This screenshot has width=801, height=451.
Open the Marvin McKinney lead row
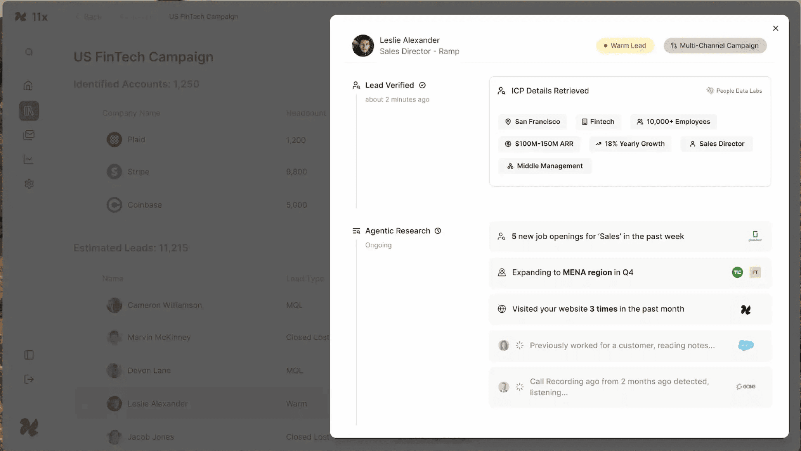click(x=202, y=337)
